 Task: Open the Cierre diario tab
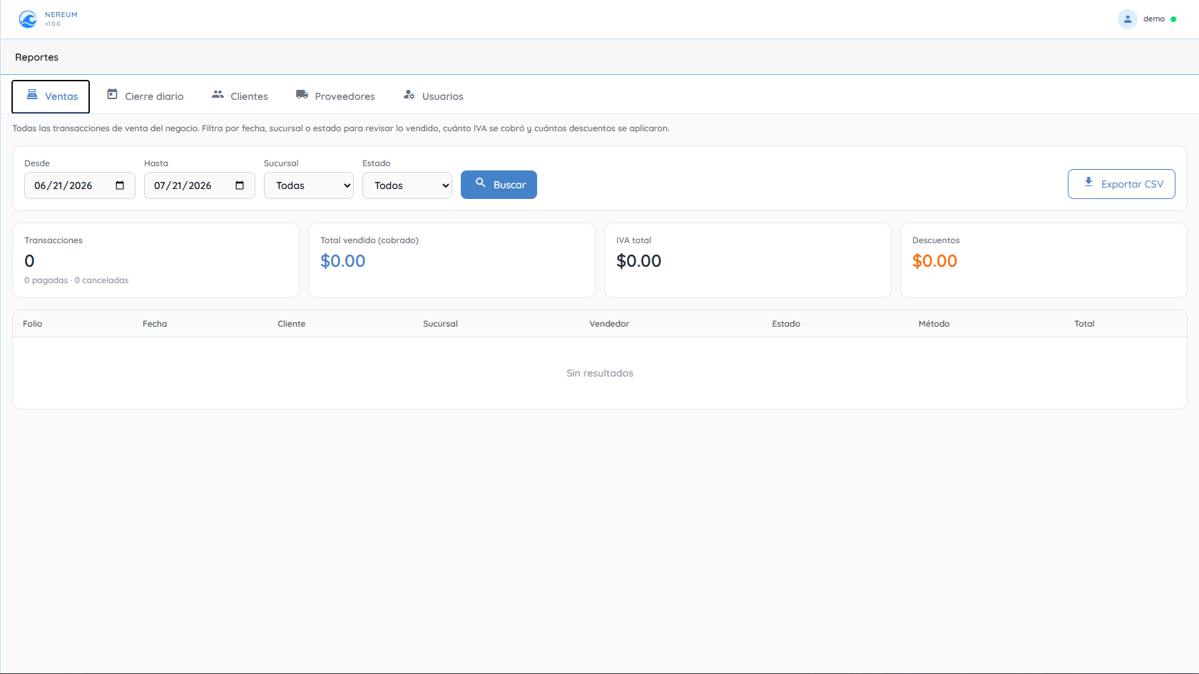(146, 96)
